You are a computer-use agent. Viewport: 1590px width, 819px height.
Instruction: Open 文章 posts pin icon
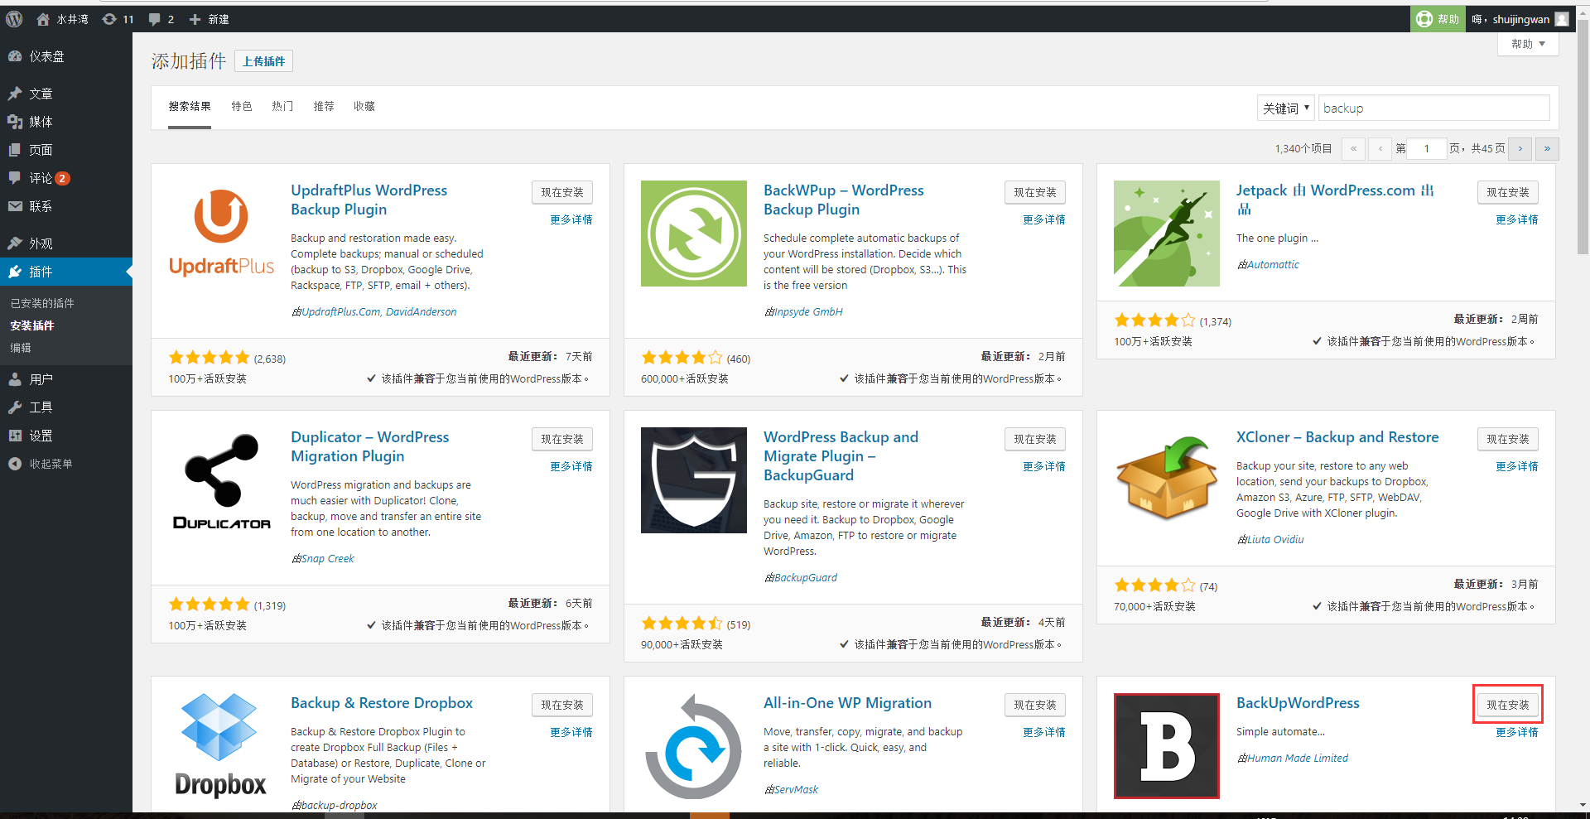(15, 94)
